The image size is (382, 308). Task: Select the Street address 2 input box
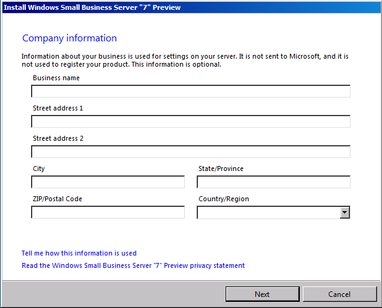click(190, 152)
